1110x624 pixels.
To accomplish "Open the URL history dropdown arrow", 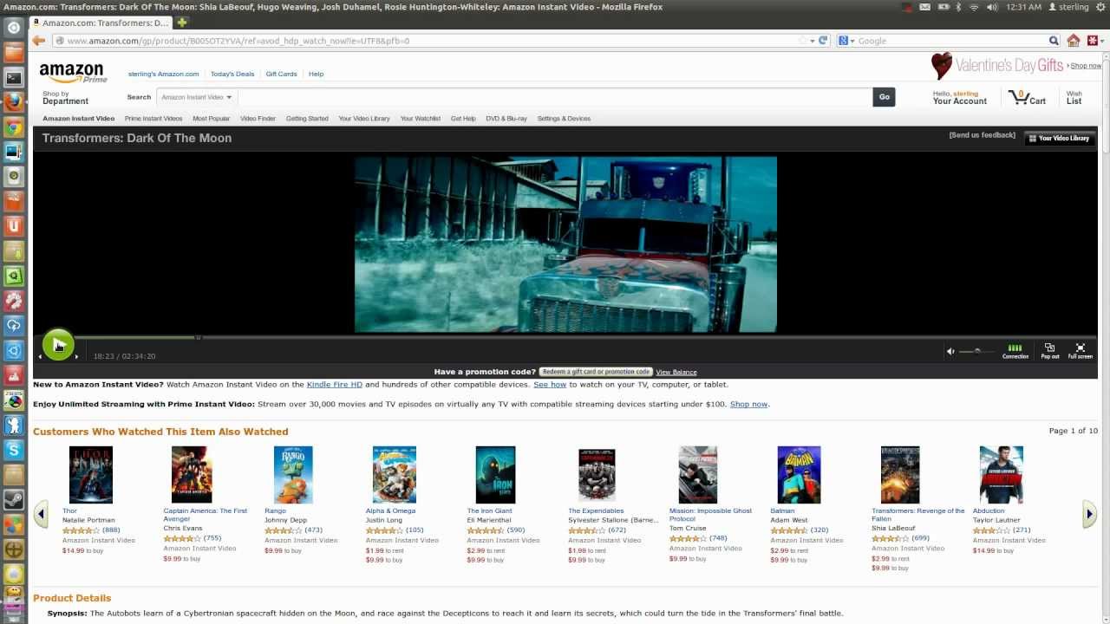I will [813, 41].
